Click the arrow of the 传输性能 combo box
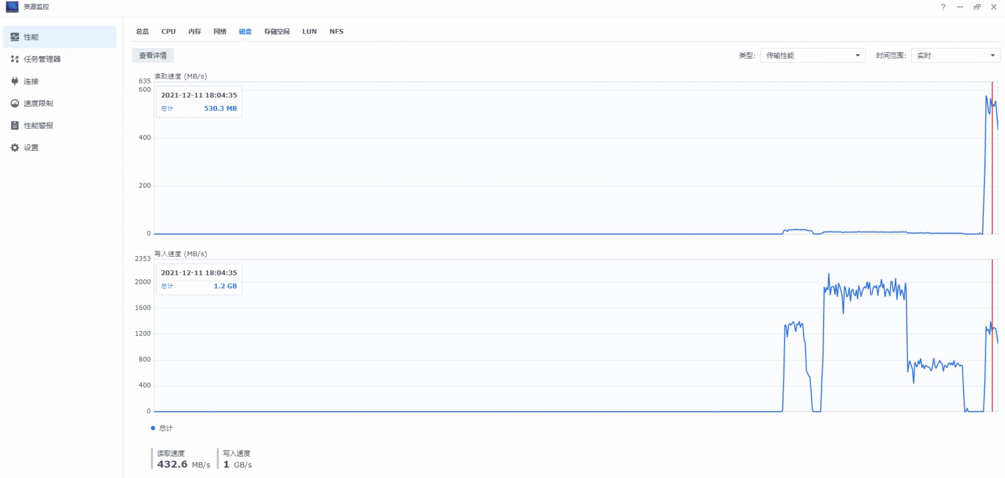Image resolution: width=1005 pixels, height=478 pixels. pos(858,55)
